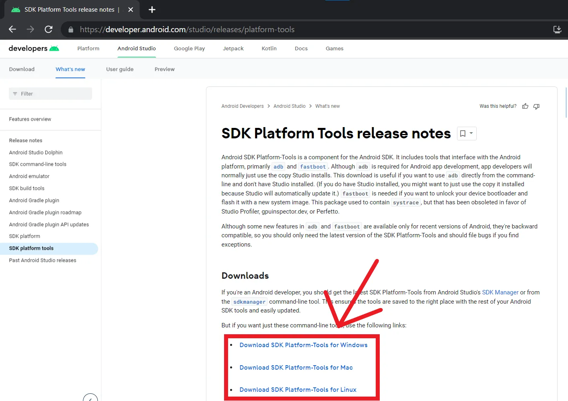Open the Google Play navigation tab
Screen dimensions: 568x401
tap(189, 48)
